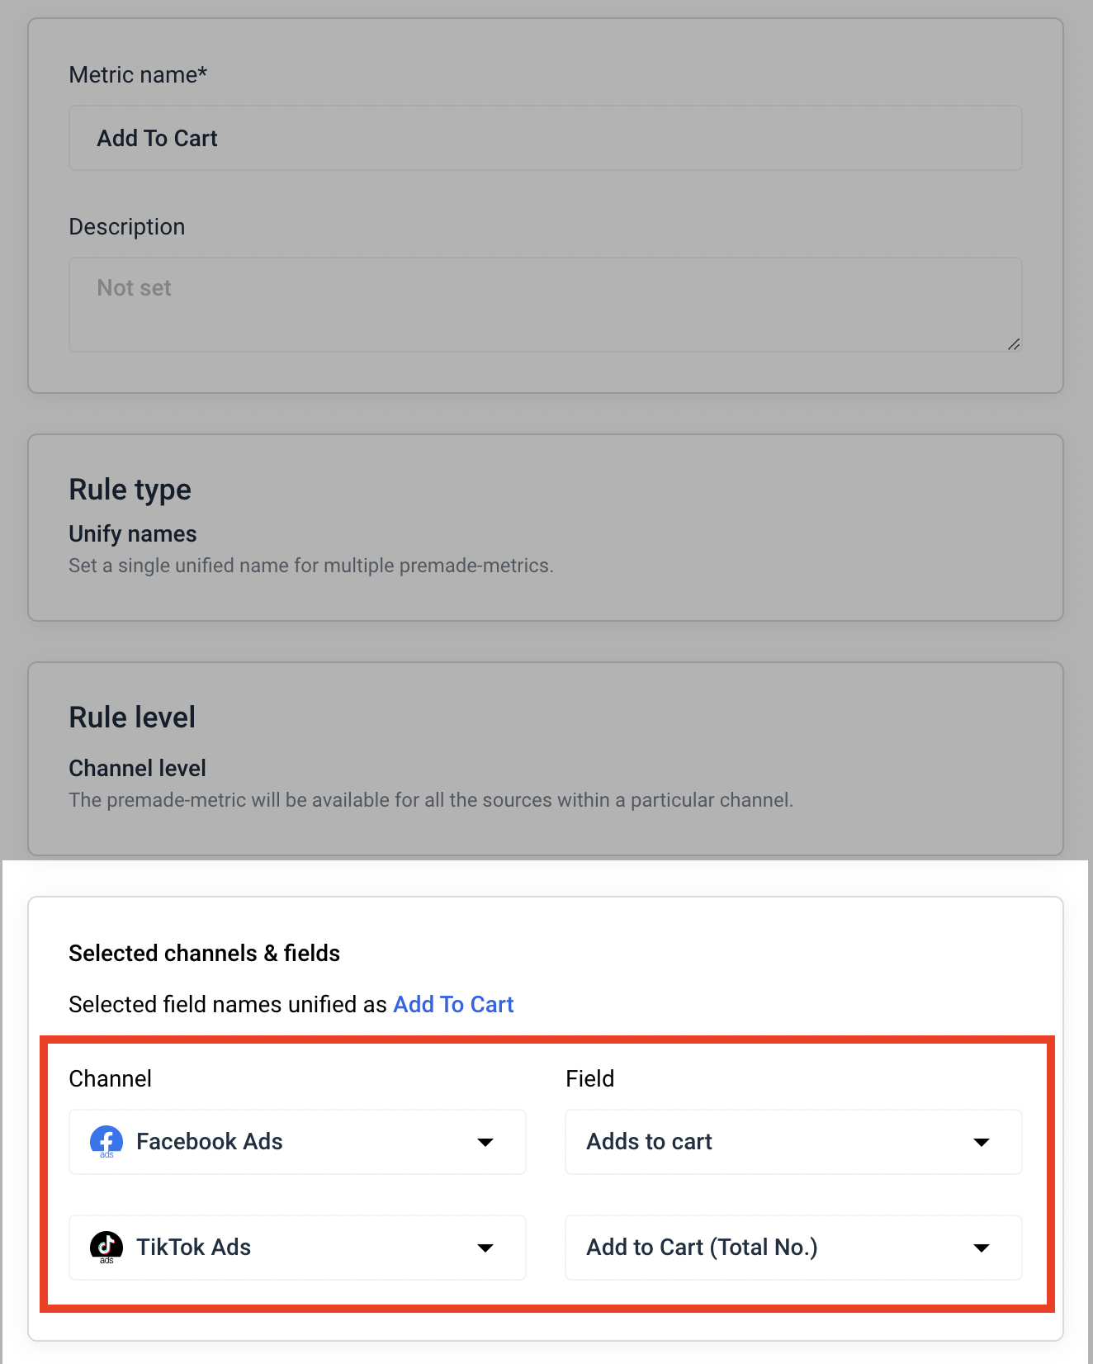
Task: Select the Unify names rule type
Action: (132, 533)
